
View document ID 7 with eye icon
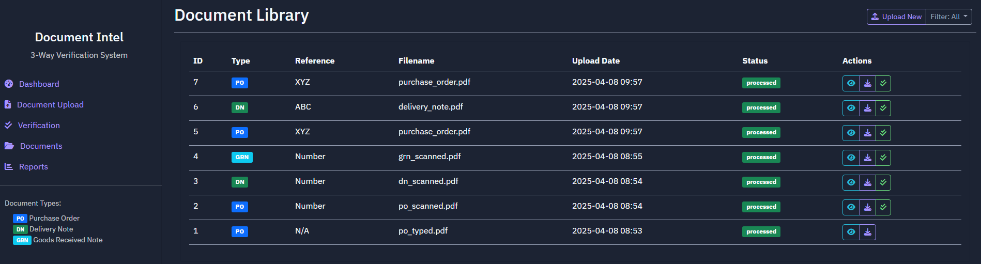(851, 83)
